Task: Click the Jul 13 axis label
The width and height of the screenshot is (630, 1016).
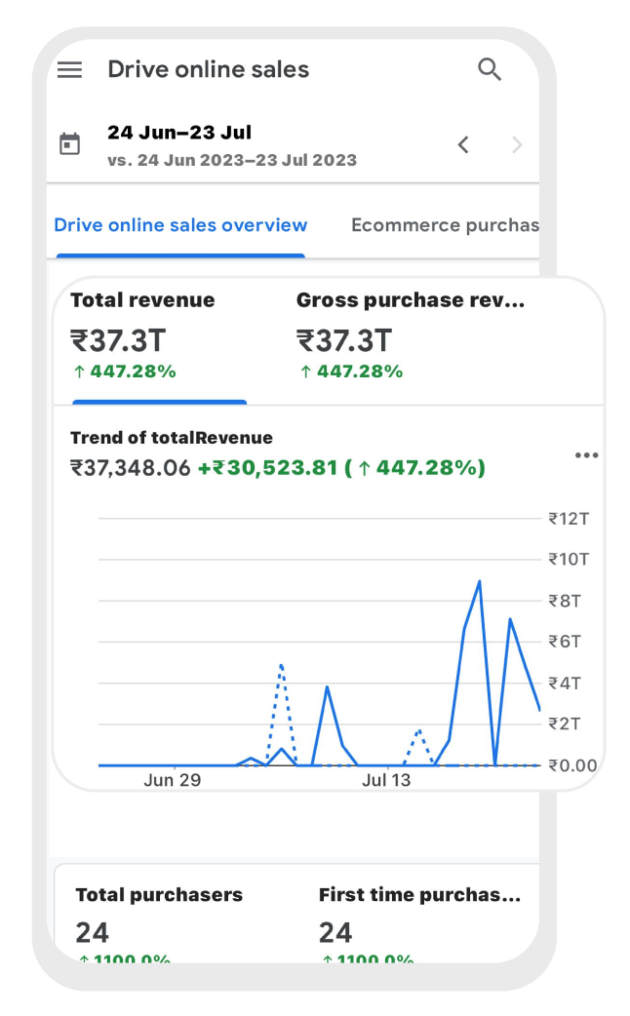Action: point(386,779)
